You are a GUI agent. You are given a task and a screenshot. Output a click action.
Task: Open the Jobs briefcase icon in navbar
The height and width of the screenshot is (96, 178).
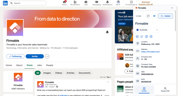click(86, 3)
